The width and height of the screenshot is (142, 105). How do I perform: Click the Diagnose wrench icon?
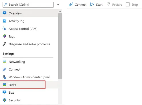coord(5,44)
